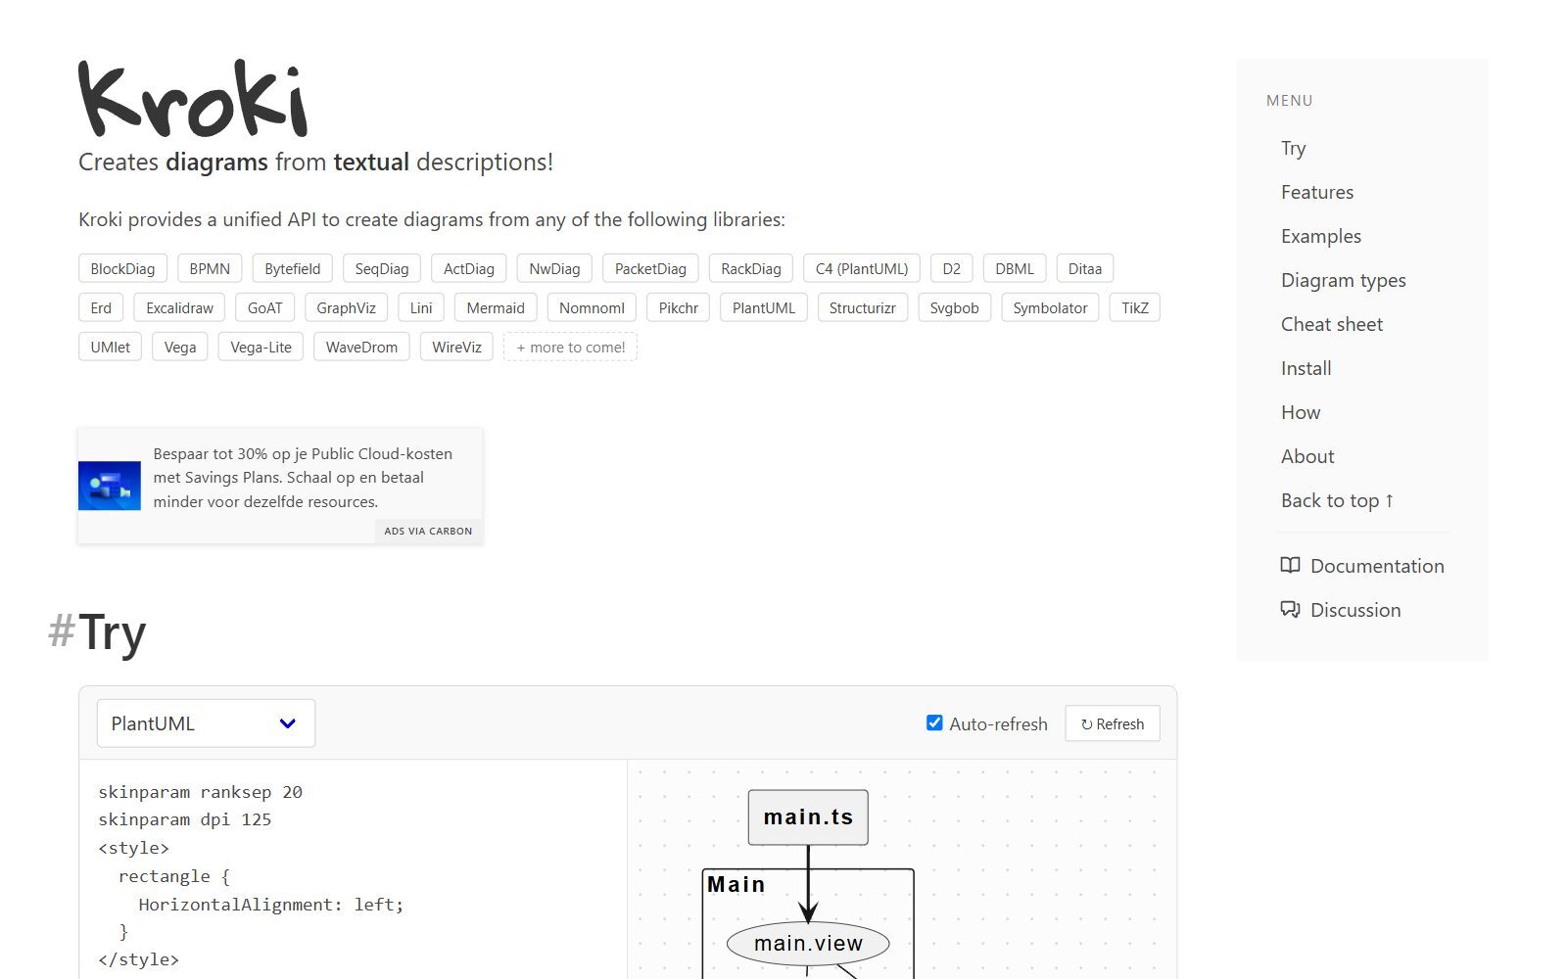Select the Excalidraw tag
Screen dimensions: 1567x979
click(179, 307)
